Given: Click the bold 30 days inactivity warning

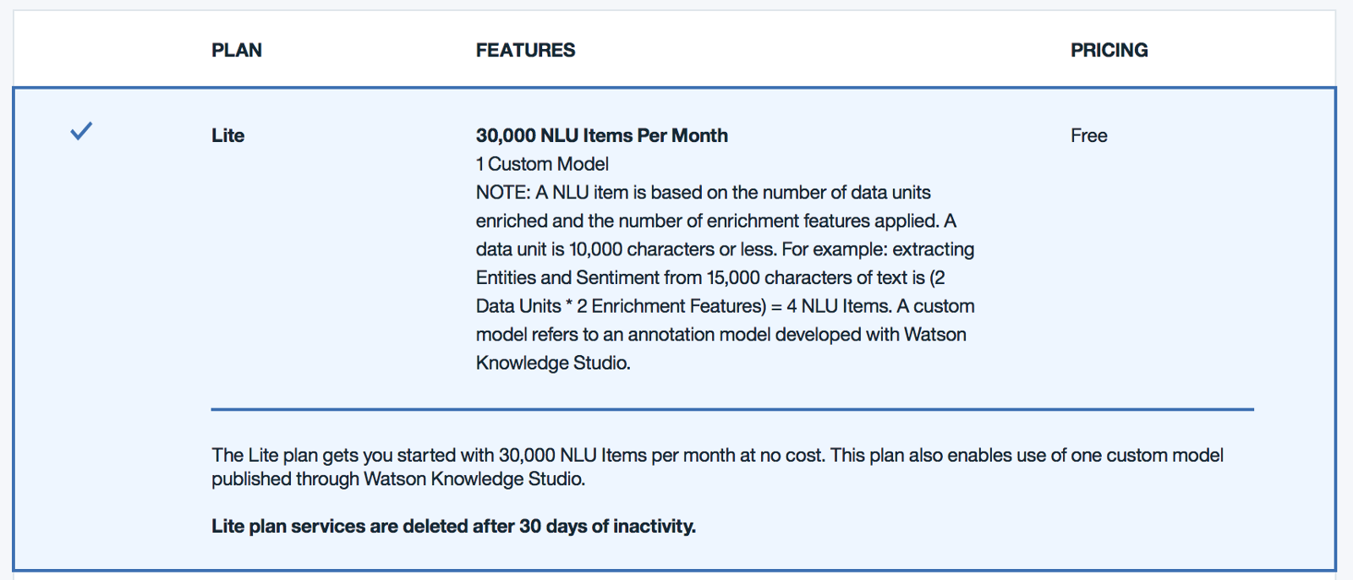Looking at the screenshot, I should [453, 526].
